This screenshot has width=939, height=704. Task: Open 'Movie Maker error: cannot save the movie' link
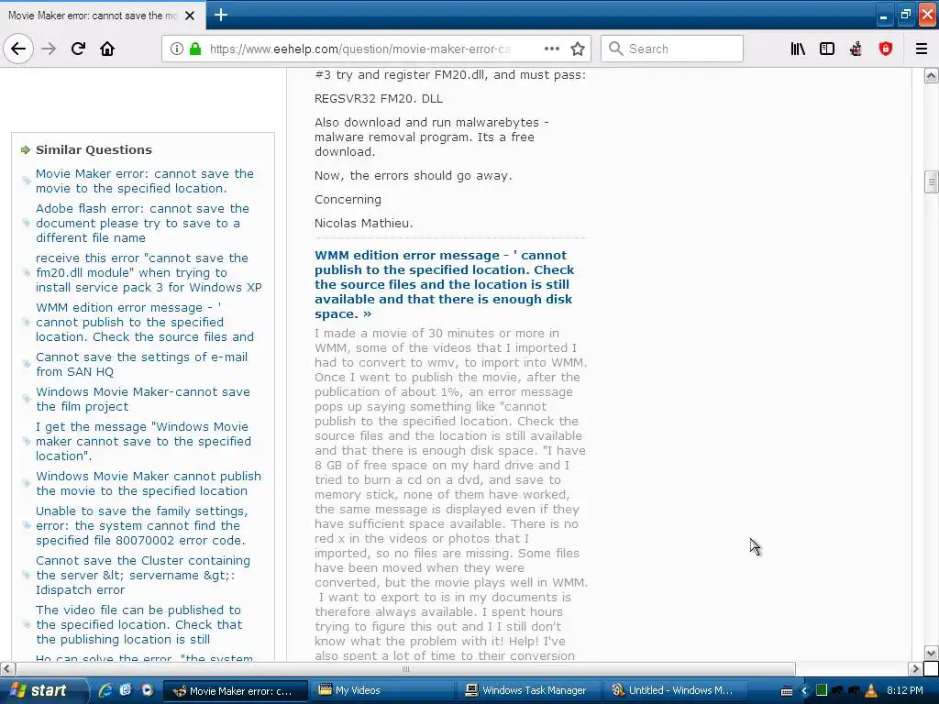[x=144, y=181]
